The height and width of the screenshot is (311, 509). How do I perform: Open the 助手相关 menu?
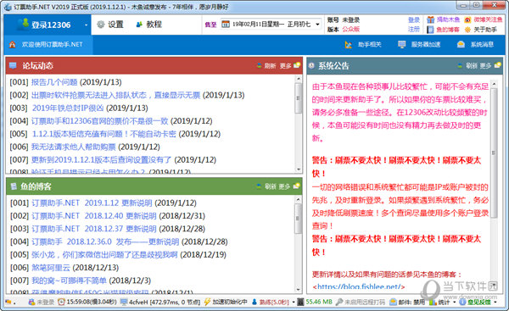click(363, 44)
